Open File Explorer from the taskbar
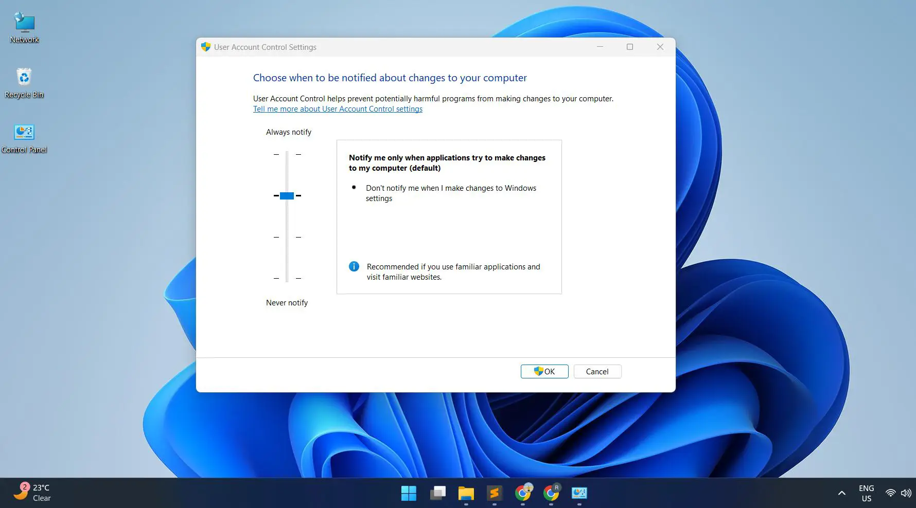 pyautogui.click(x=466, y=493)
